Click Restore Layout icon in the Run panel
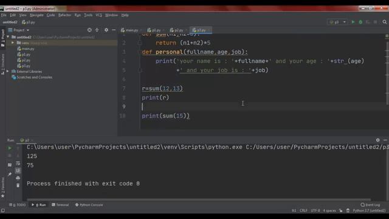 tap(10, 165)
